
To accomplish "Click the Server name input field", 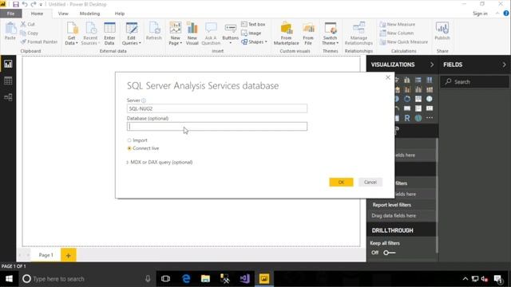I will 217,108.
